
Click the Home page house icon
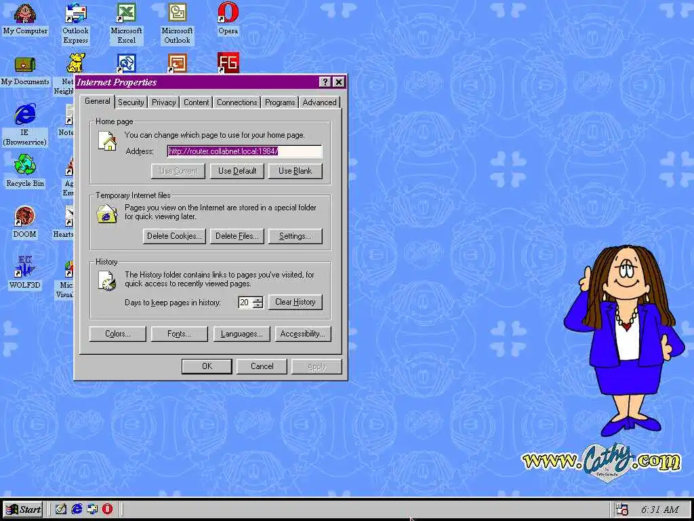pyautogui.click(x=107, y=141)
